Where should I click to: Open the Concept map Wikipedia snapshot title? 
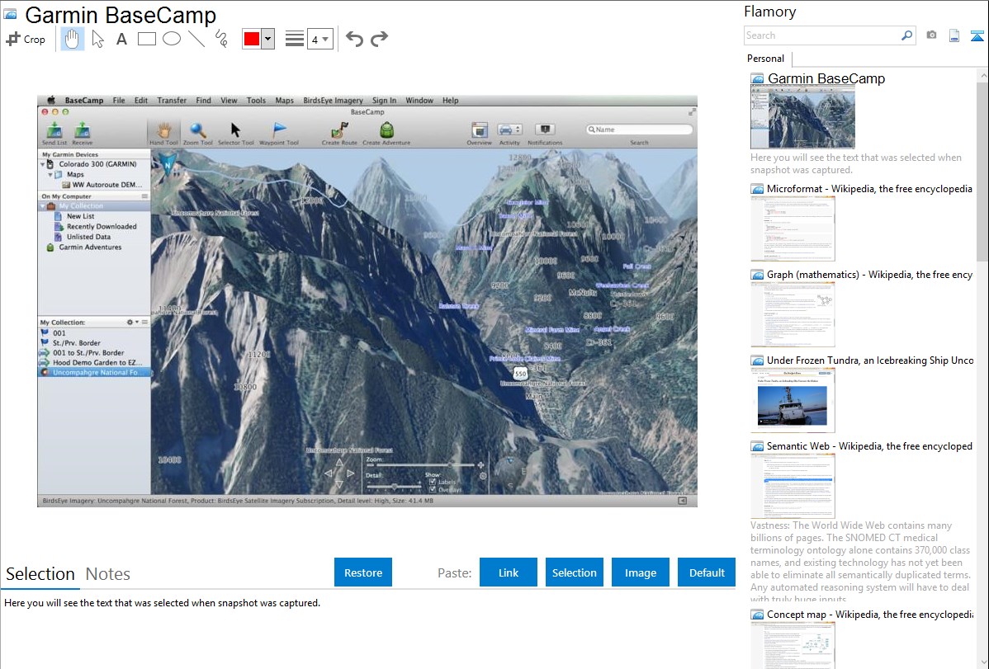870,615
